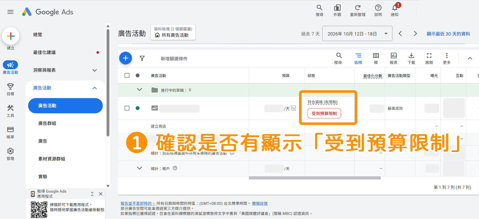Open the date range dropdown 2026年 10月 12日 - 18日

tap(357, 33)
